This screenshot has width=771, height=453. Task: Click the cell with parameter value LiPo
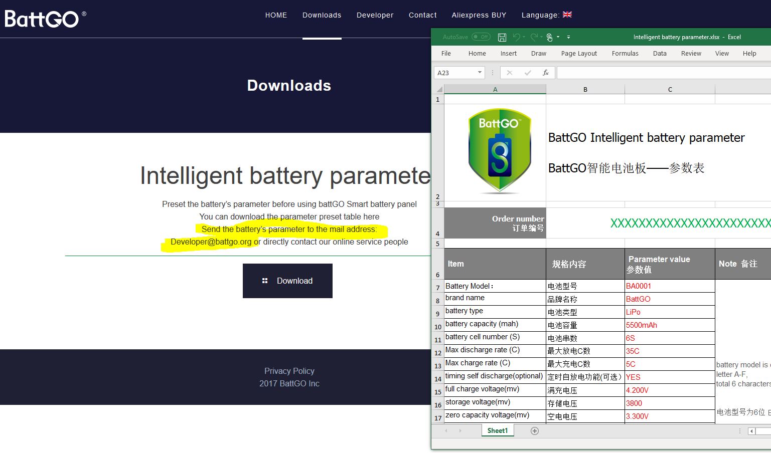pyautogui.click(x=670, y=312)
